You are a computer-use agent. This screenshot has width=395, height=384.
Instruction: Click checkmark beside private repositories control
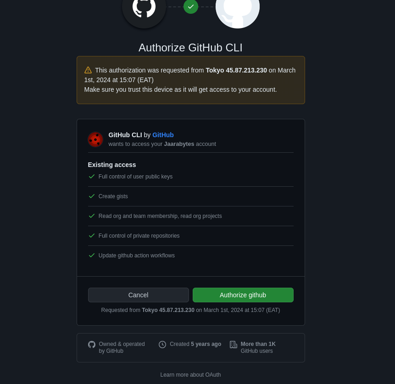(x=92, y=235)
